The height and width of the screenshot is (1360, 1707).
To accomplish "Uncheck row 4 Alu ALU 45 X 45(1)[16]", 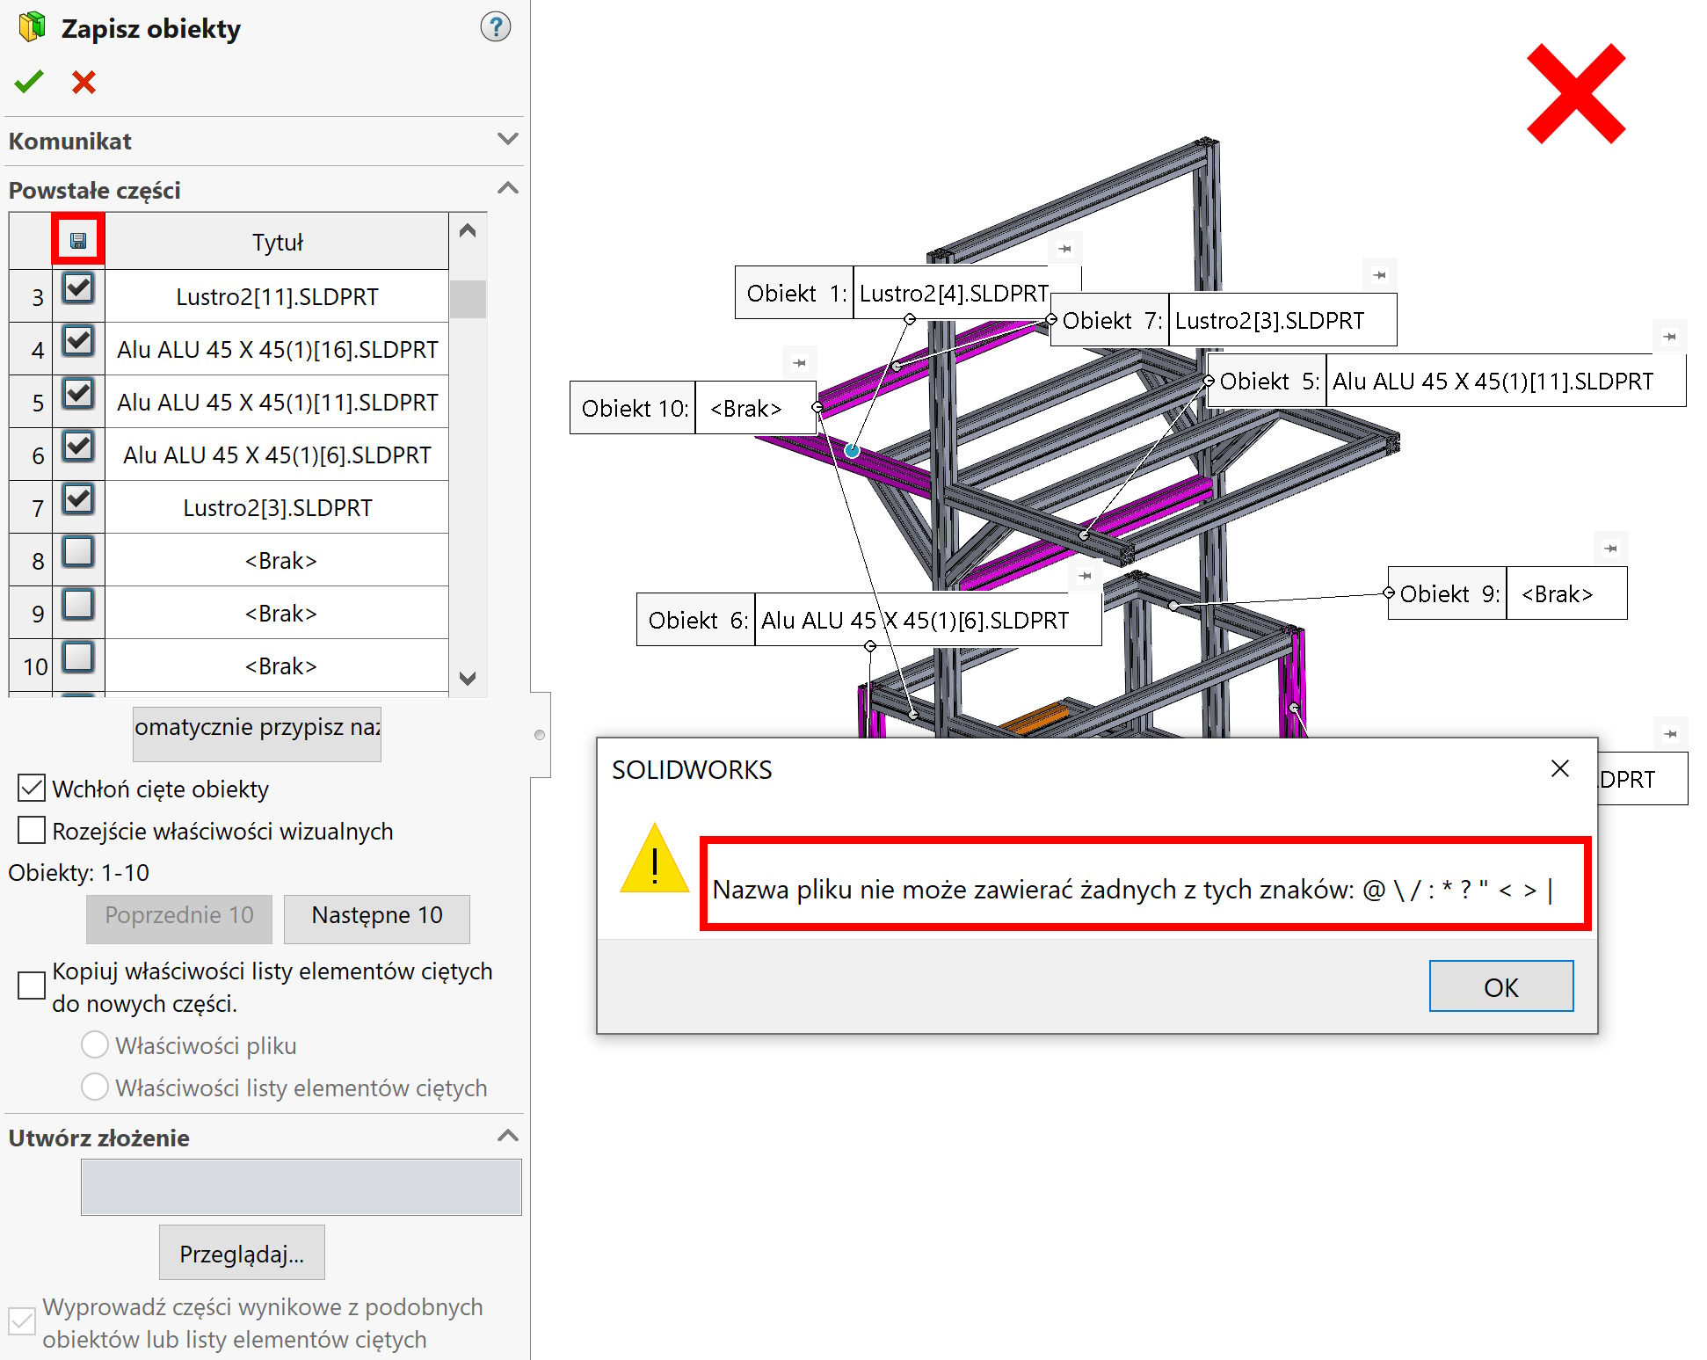I will pyautogui.click(x=78, y=341).
